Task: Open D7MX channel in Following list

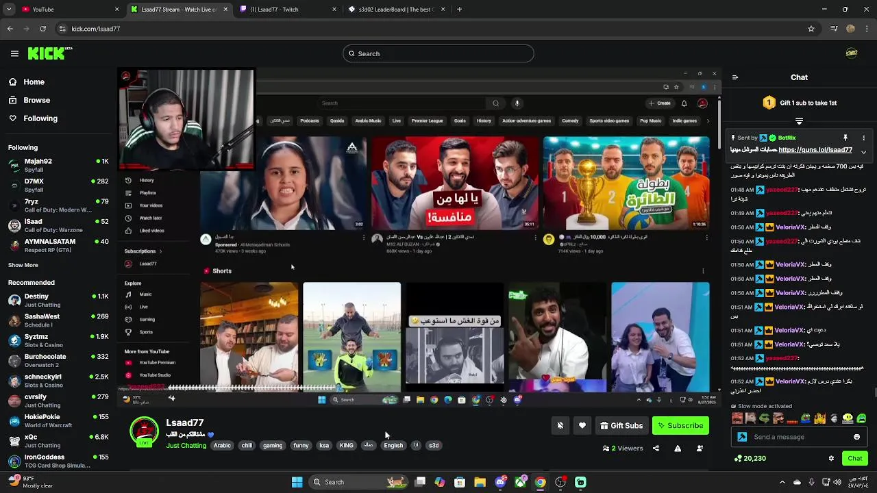Action: click(58, 185)
